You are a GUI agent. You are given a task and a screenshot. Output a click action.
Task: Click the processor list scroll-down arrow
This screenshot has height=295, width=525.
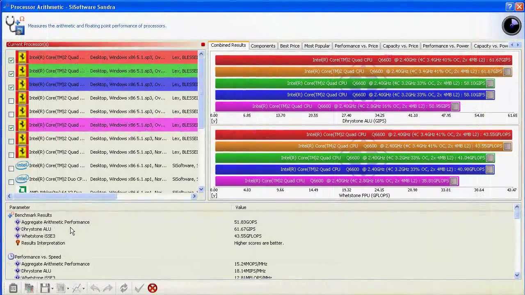(201, 189)
